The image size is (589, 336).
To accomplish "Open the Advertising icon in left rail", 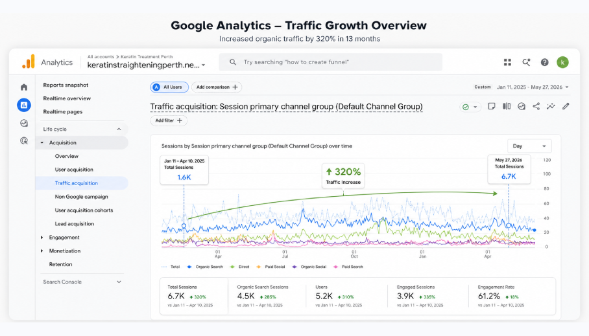I will pyautogui.click(x=23, y=140).
